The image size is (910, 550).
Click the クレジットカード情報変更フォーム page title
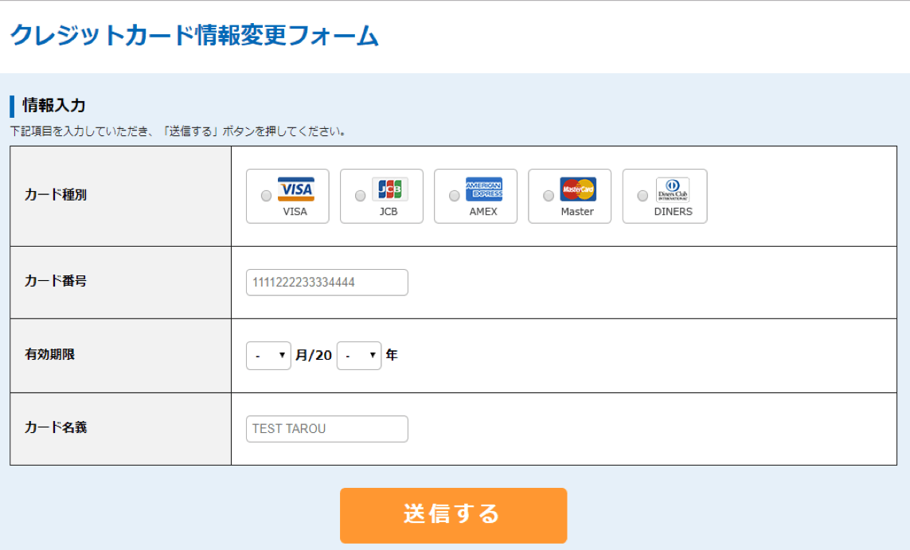pyautogui.click(x=194, y=36)
